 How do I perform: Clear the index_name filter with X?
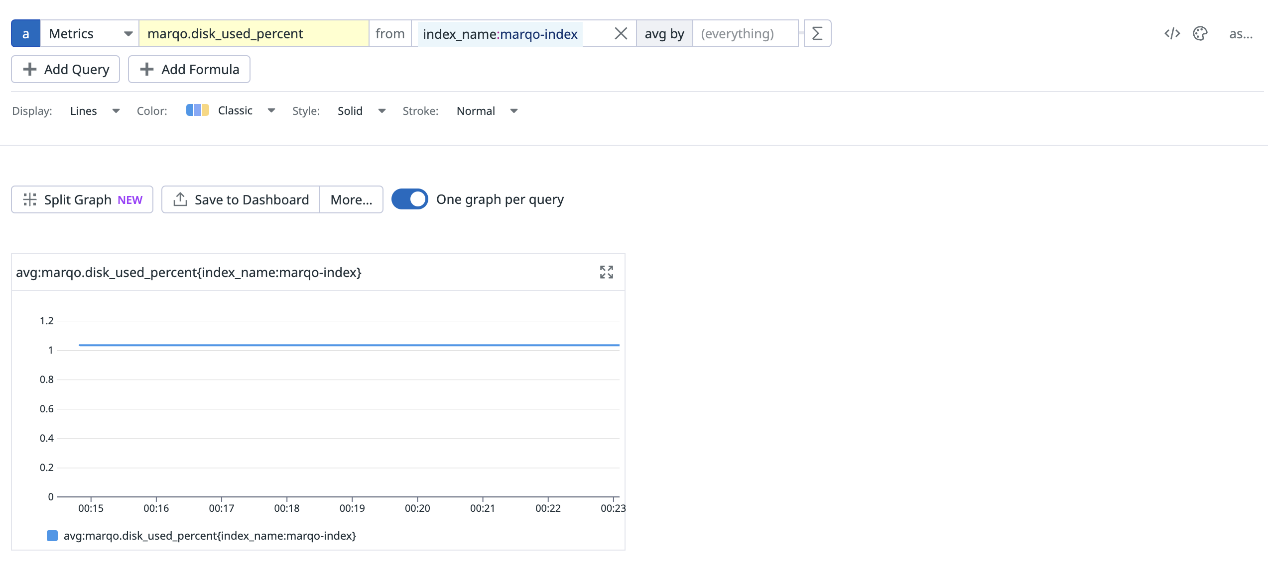coord(621,33)
